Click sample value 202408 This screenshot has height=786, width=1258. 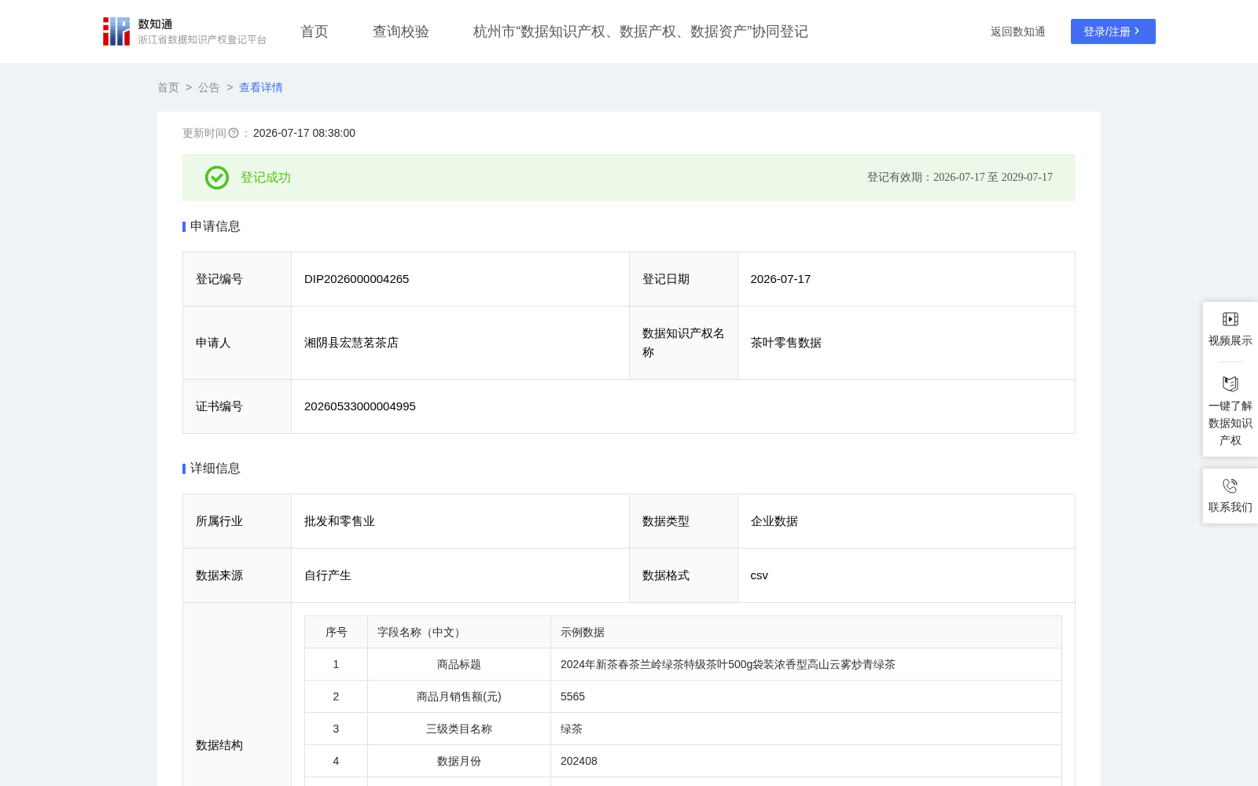pos(579,761)
